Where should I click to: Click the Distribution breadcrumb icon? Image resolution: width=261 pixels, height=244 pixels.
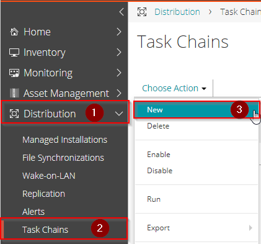(142, 12)
